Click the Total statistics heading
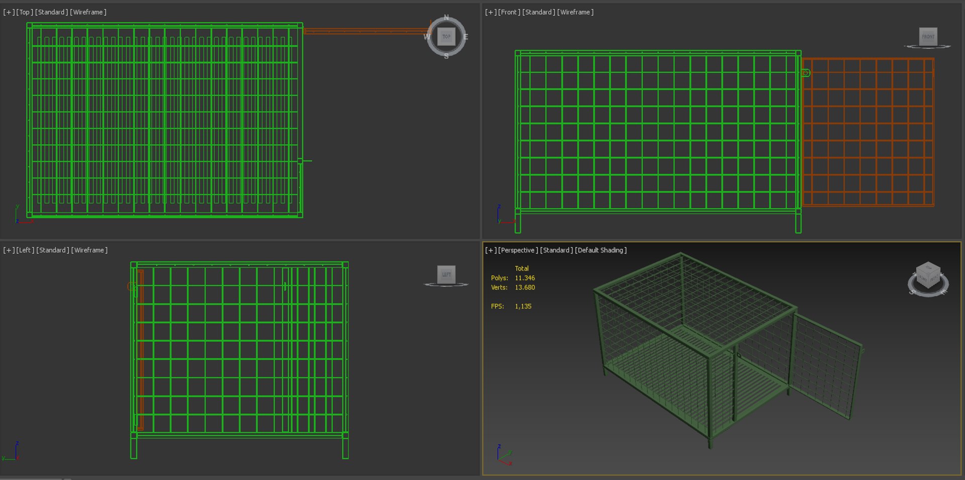The width and height of the screenshot is (965, 480). click(x=522, y=268)
